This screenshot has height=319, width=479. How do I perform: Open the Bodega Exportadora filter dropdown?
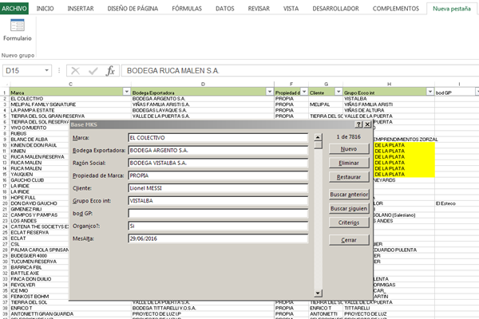268,93
